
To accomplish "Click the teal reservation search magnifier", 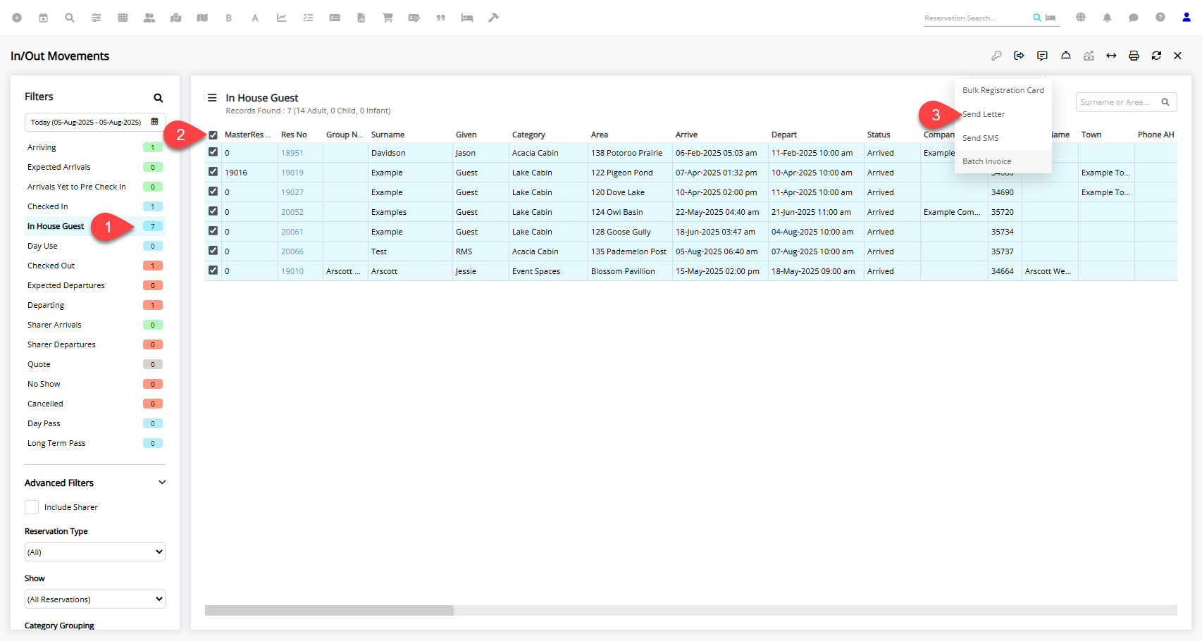I will tap(1037, 18).
